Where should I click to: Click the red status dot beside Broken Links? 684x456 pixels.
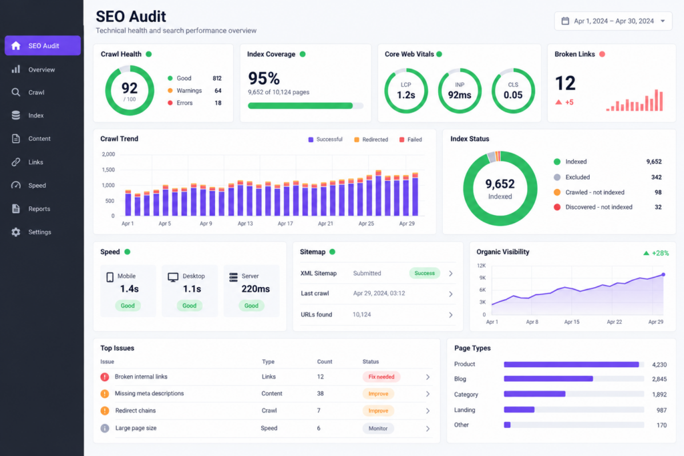[602, 54]
